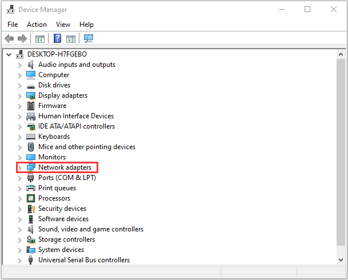Expand Sound, video and game controllers node
Image resolution: width=348 pixels, height=280 pixels.
pos(20,230)
